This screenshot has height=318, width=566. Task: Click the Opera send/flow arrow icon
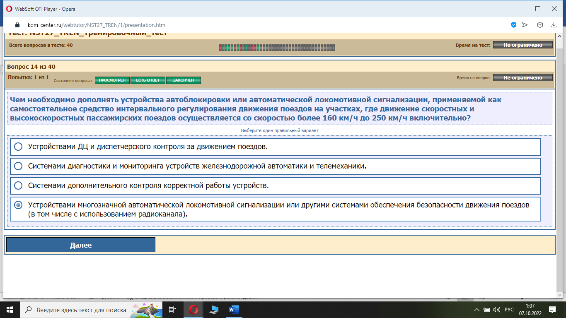click(x=525, y=25)
